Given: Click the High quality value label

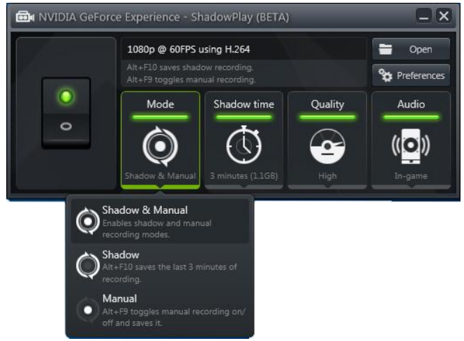Looking at the screenshot, I should click(327, 176).
